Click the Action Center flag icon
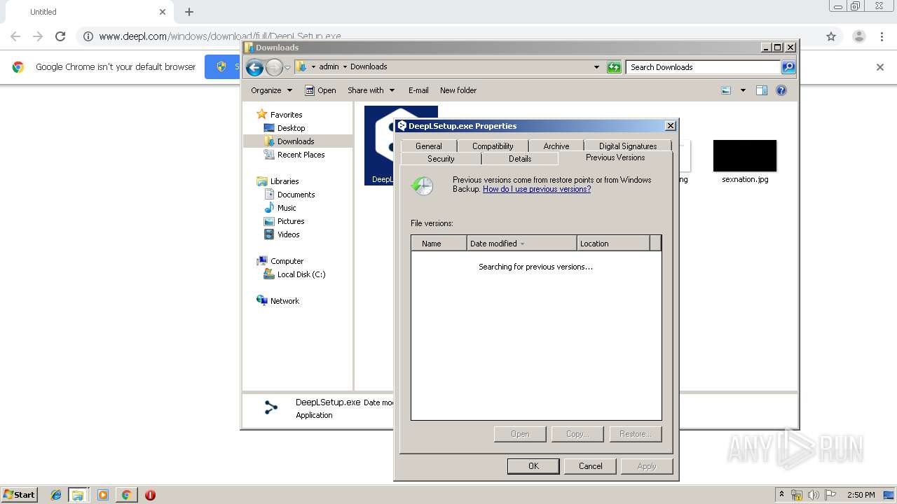The image size is (897, 504). [x=830, y=495]
